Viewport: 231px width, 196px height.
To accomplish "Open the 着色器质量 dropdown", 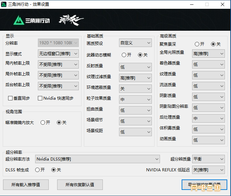I will (208, 65).
